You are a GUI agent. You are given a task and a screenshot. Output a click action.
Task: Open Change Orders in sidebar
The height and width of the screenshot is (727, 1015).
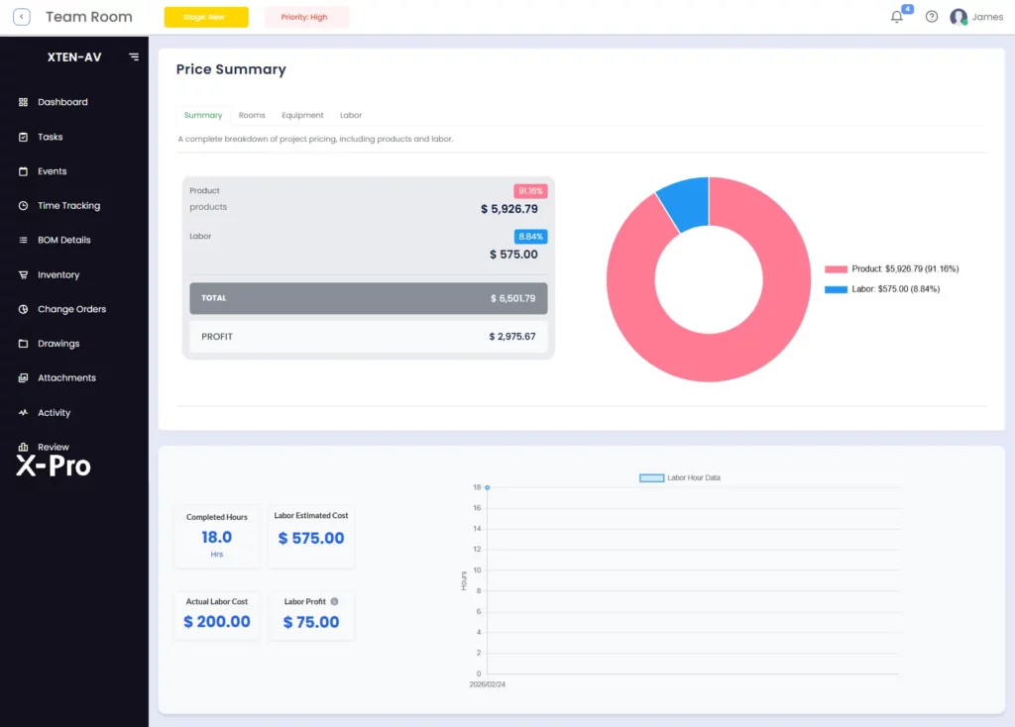tap(71, 309)
